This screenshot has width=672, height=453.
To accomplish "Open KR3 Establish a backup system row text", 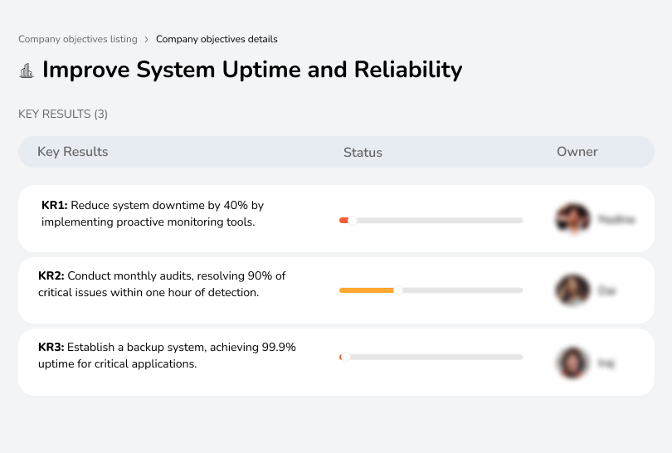I will point(167,355).
